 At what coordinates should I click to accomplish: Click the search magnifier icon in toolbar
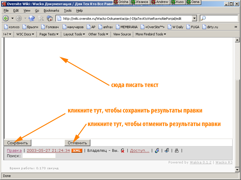click(203, 18)
